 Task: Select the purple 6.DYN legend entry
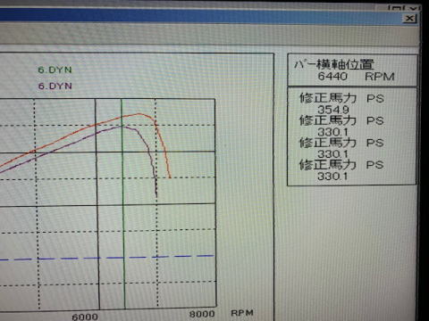[55, 86]
